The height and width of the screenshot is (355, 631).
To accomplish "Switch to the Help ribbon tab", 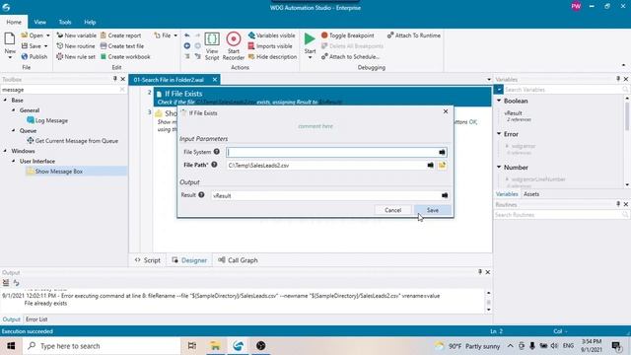I will click(x=90, y=22).
